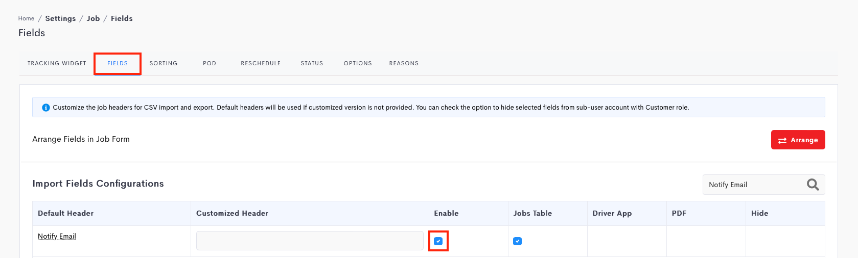Uncheck Jobs Table for Notify Email
Screen dimensions: 858x258
(517, 241)
